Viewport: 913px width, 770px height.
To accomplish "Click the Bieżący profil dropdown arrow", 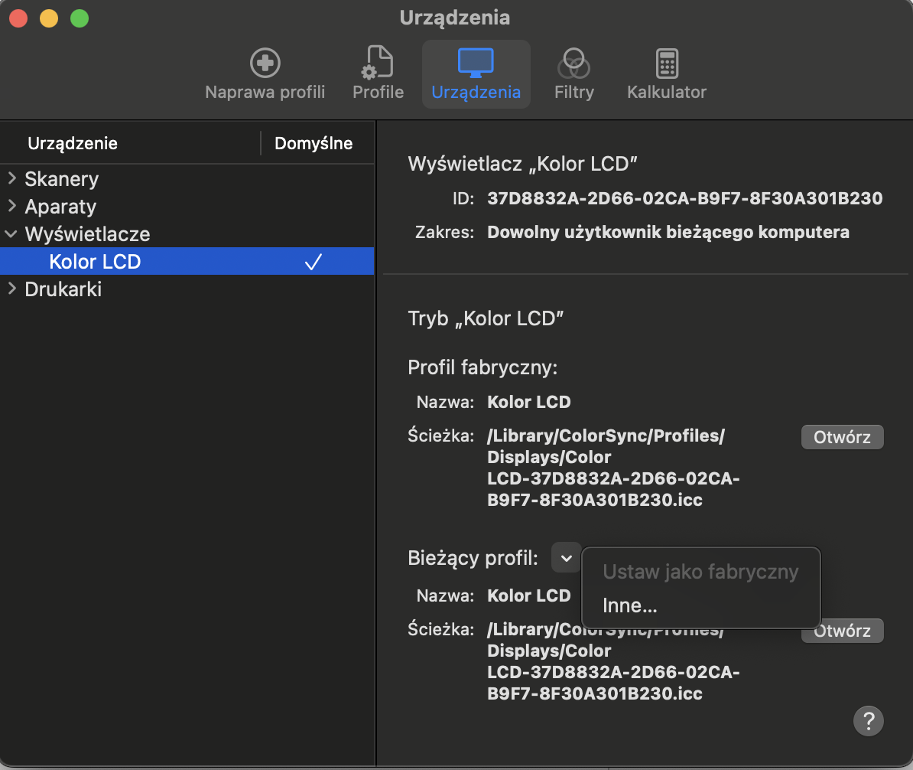I will coord(566,558).
